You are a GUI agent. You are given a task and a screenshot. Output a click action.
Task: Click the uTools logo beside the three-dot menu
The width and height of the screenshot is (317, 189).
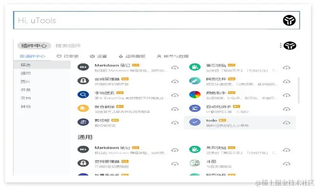point(290,46)
